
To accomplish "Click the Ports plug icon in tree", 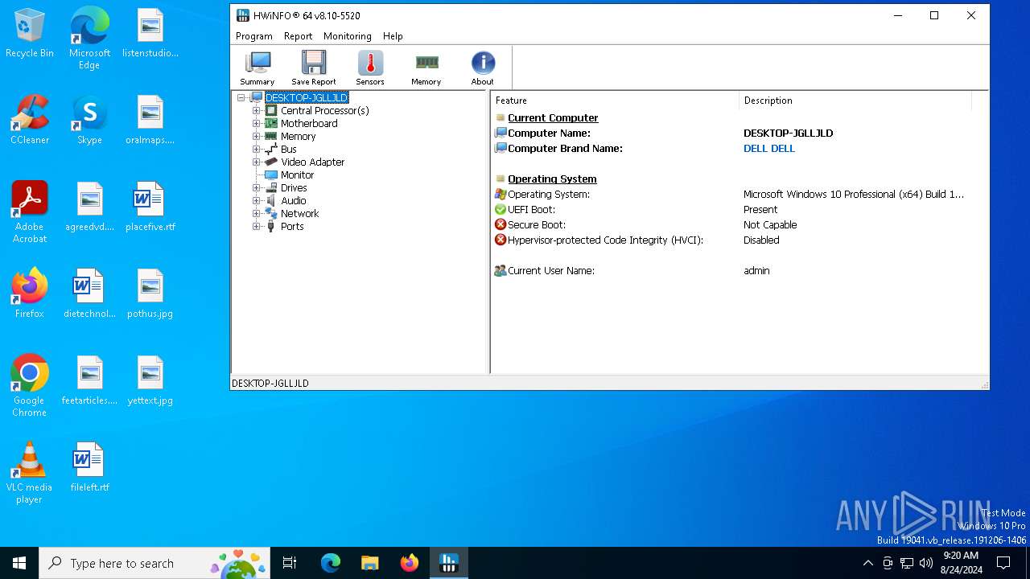I will point(271,227).
